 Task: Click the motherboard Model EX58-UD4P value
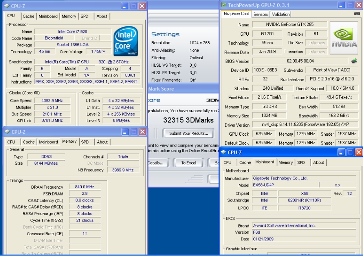point(285,185)
